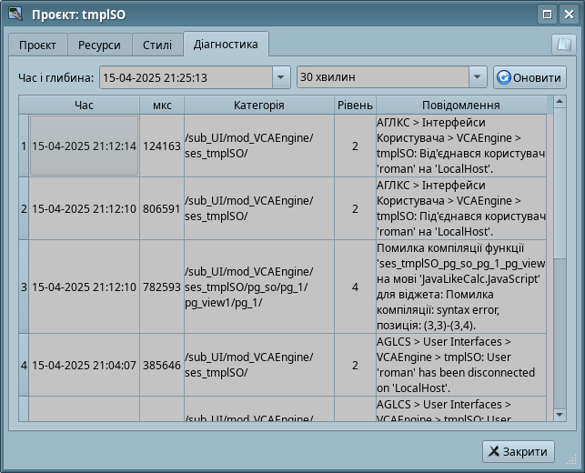The width and height of the screenshot is (585, 473).
Task: Open the 30 хвилин depth dropdown
Action: tap(478, 78)
